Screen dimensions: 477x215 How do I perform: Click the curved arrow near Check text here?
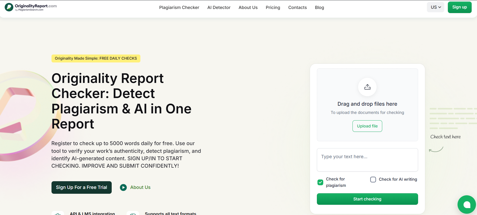pos(436,149)
